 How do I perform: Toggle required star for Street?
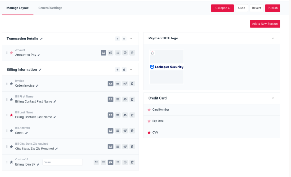pos(12,131)
